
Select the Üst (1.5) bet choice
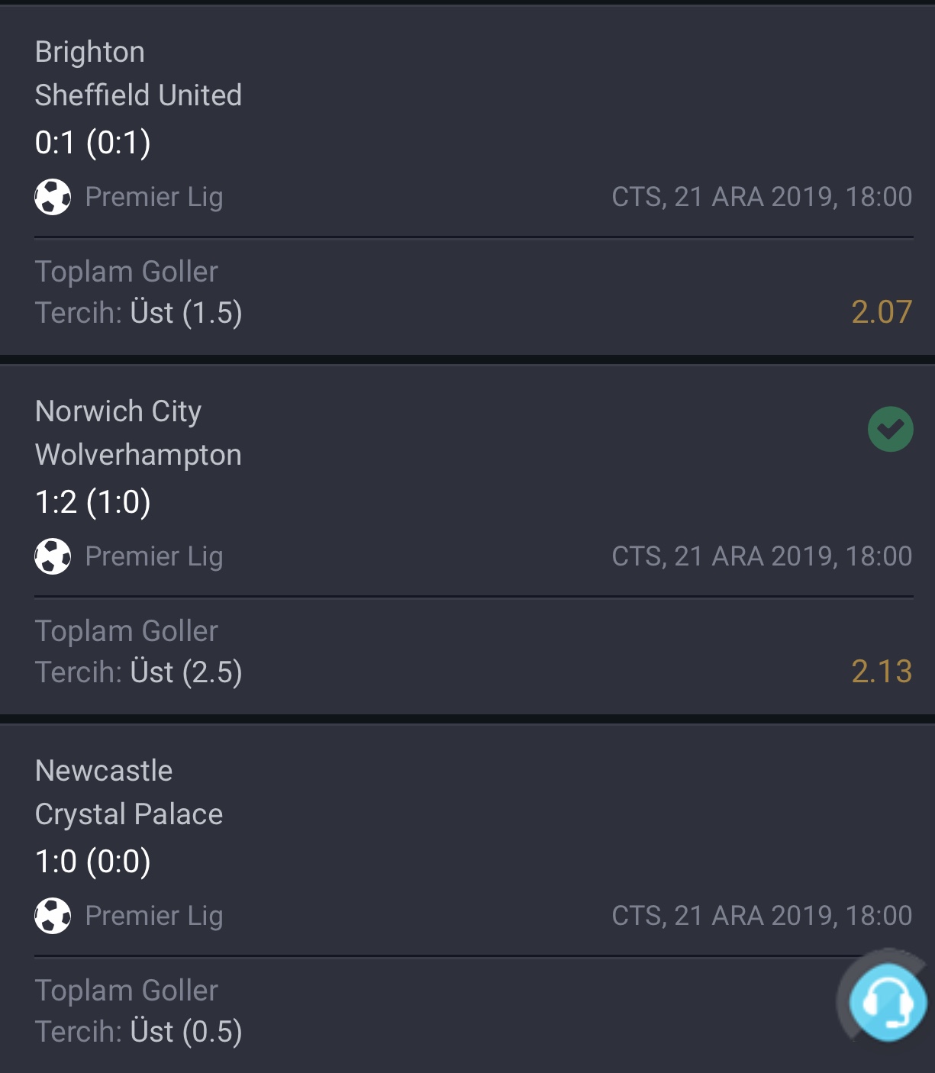(x=186, y=313)
